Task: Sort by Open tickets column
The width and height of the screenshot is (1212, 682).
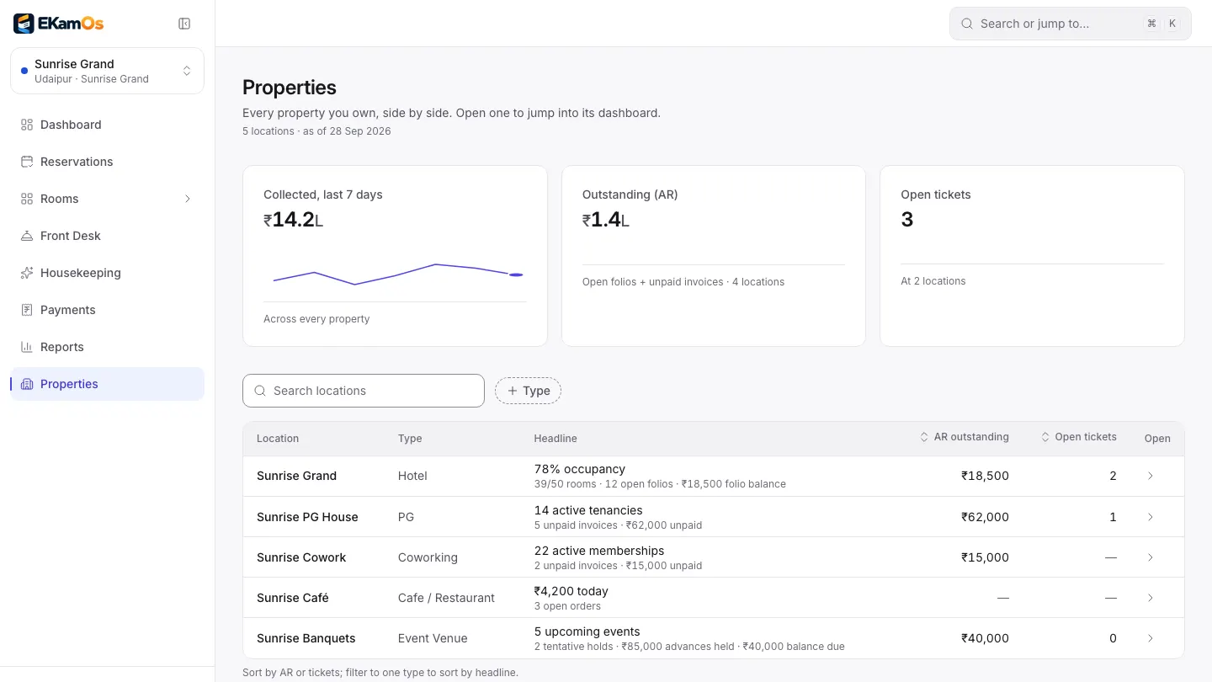Action: point(1079,437)
